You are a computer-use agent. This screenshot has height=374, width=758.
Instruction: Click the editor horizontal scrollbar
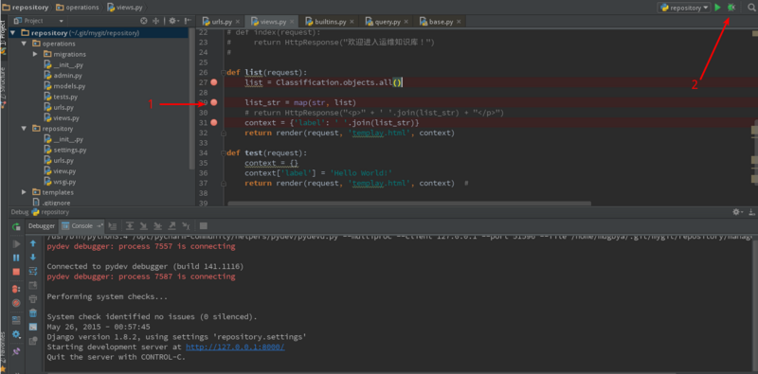point(409,204)
